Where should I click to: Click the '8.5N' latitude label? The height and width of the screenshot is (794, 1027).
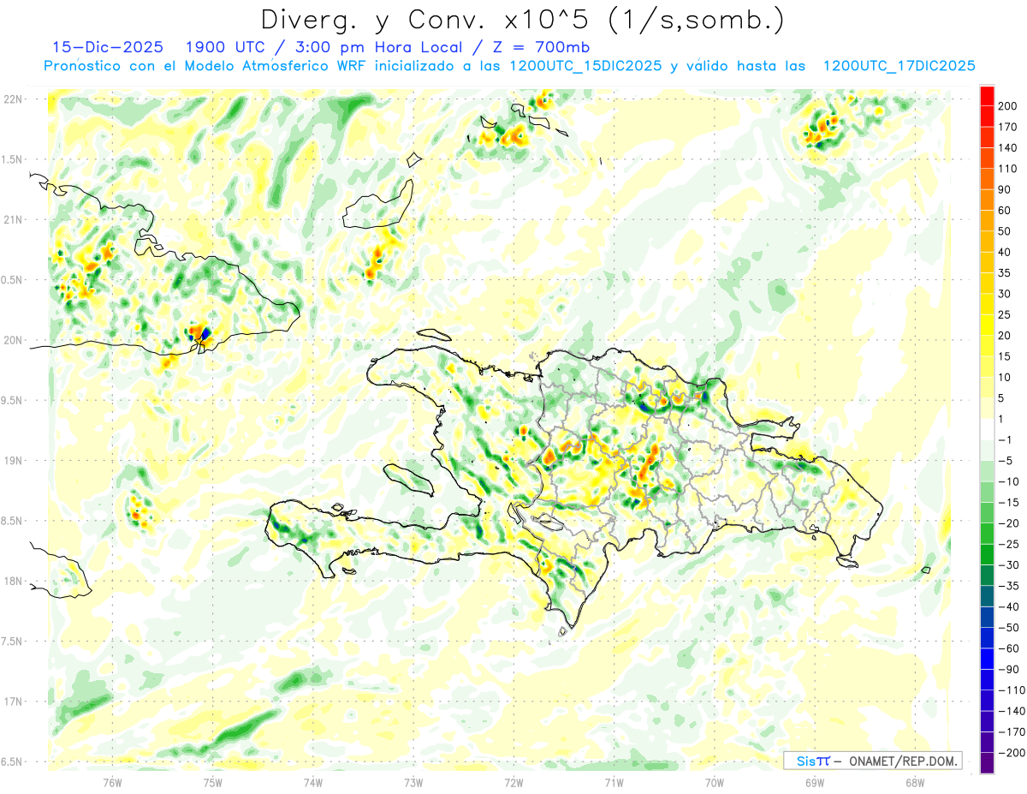pos(13,521)
